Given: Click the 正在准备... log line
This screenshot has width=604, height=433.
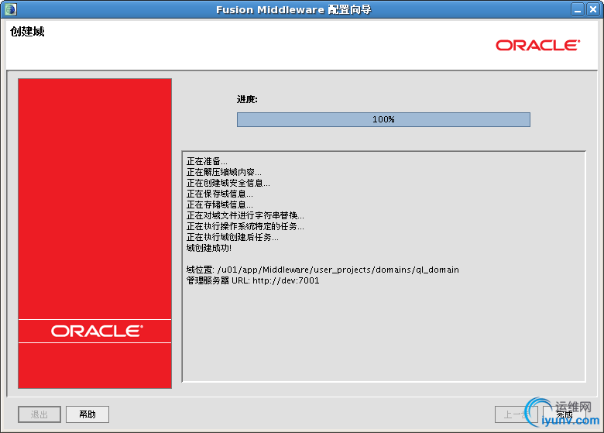Looking at the screenshot, I should pyautogui.click(x=207, y=161).
